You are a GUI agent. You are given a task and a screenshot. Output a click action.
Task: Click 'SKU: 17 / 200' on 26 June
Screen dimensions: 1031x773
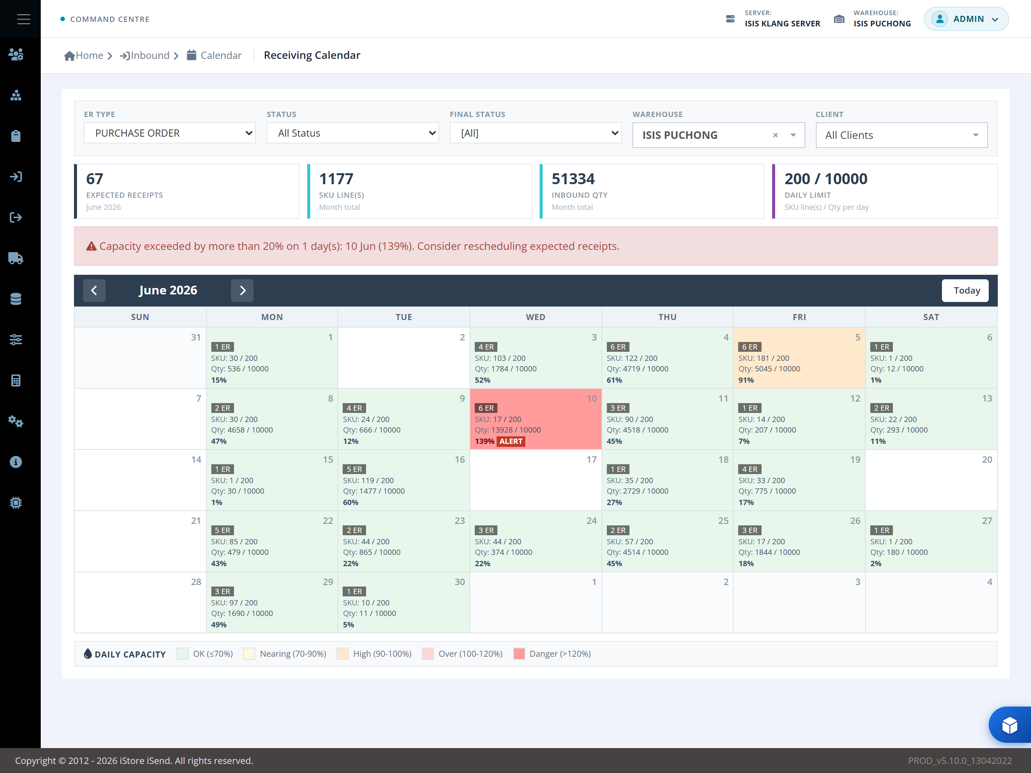click(762, 541)
